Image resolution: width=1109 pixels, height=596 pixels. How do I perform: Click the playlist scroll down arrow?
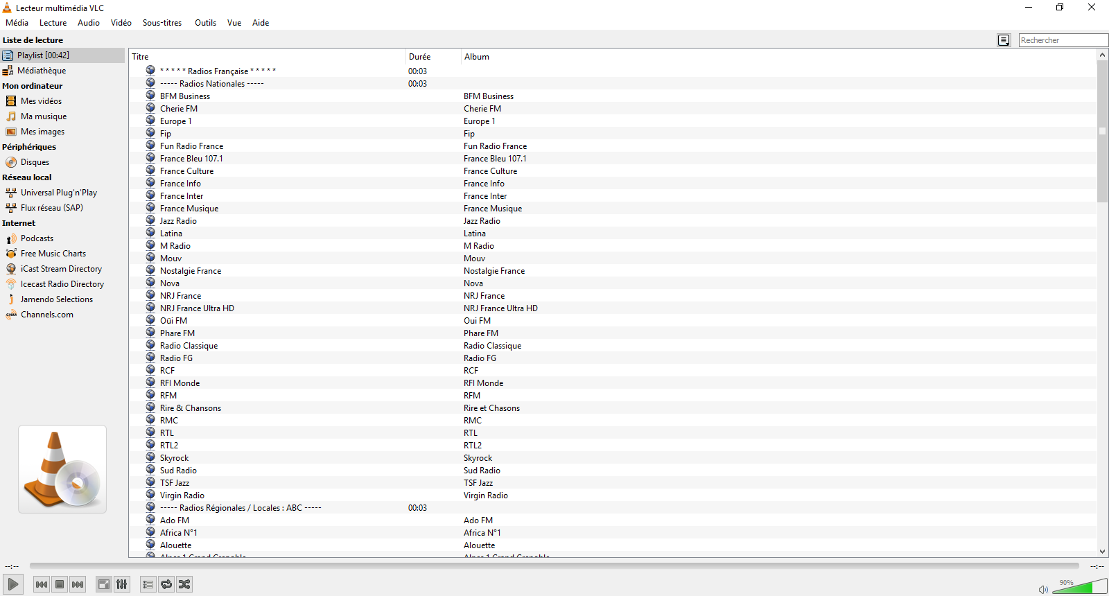click(x=1102, y=552)
